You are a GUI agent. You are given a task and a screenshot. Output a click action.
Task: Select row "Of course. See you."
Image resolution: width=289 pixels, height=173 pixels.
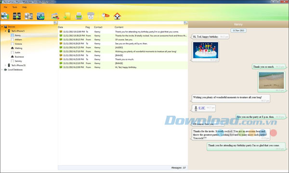coord(123,39)
